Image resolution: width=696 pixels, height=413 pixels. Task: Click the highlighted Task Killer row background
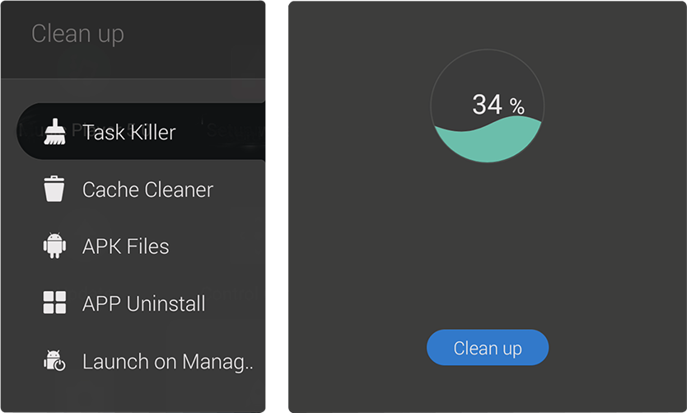click(x=141, y=131)
